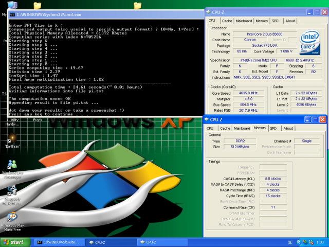Click the Rated FSB value 2017.9 MHz

[x=248, y=110]
